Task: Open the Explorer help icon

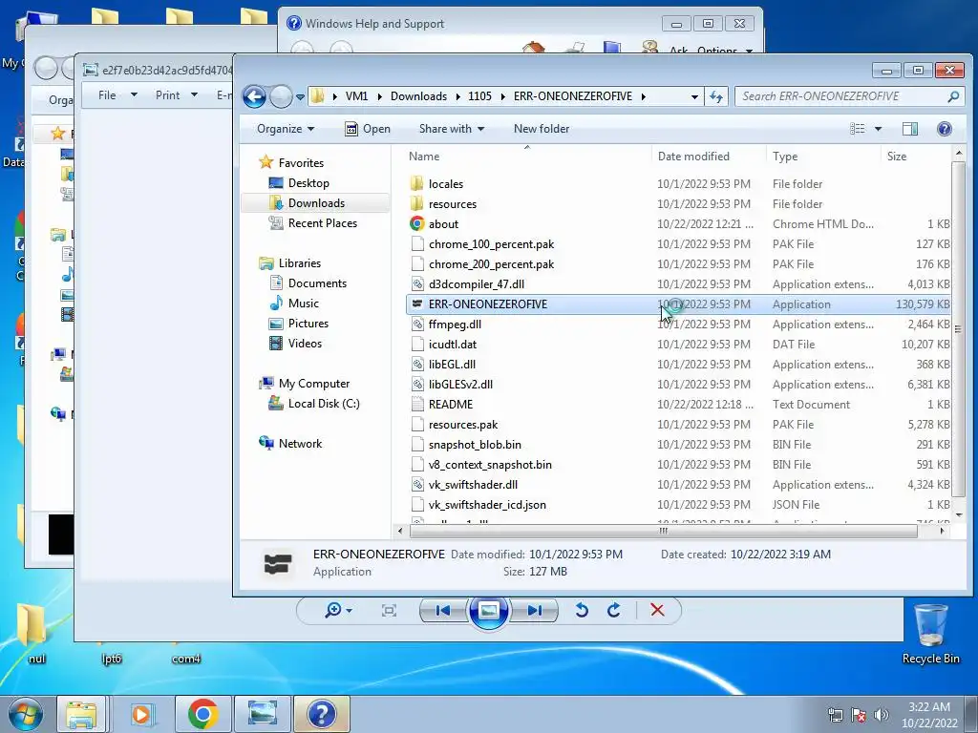Action: click(x=945, y=129)
